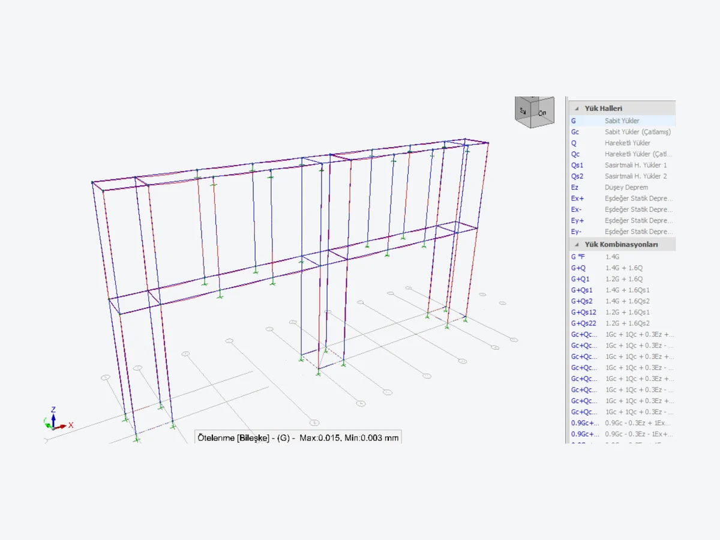Select the Ez Düşey Deprem load case
Image resolution: width=720 pixels, height=540 pixels.
(622, 187)
